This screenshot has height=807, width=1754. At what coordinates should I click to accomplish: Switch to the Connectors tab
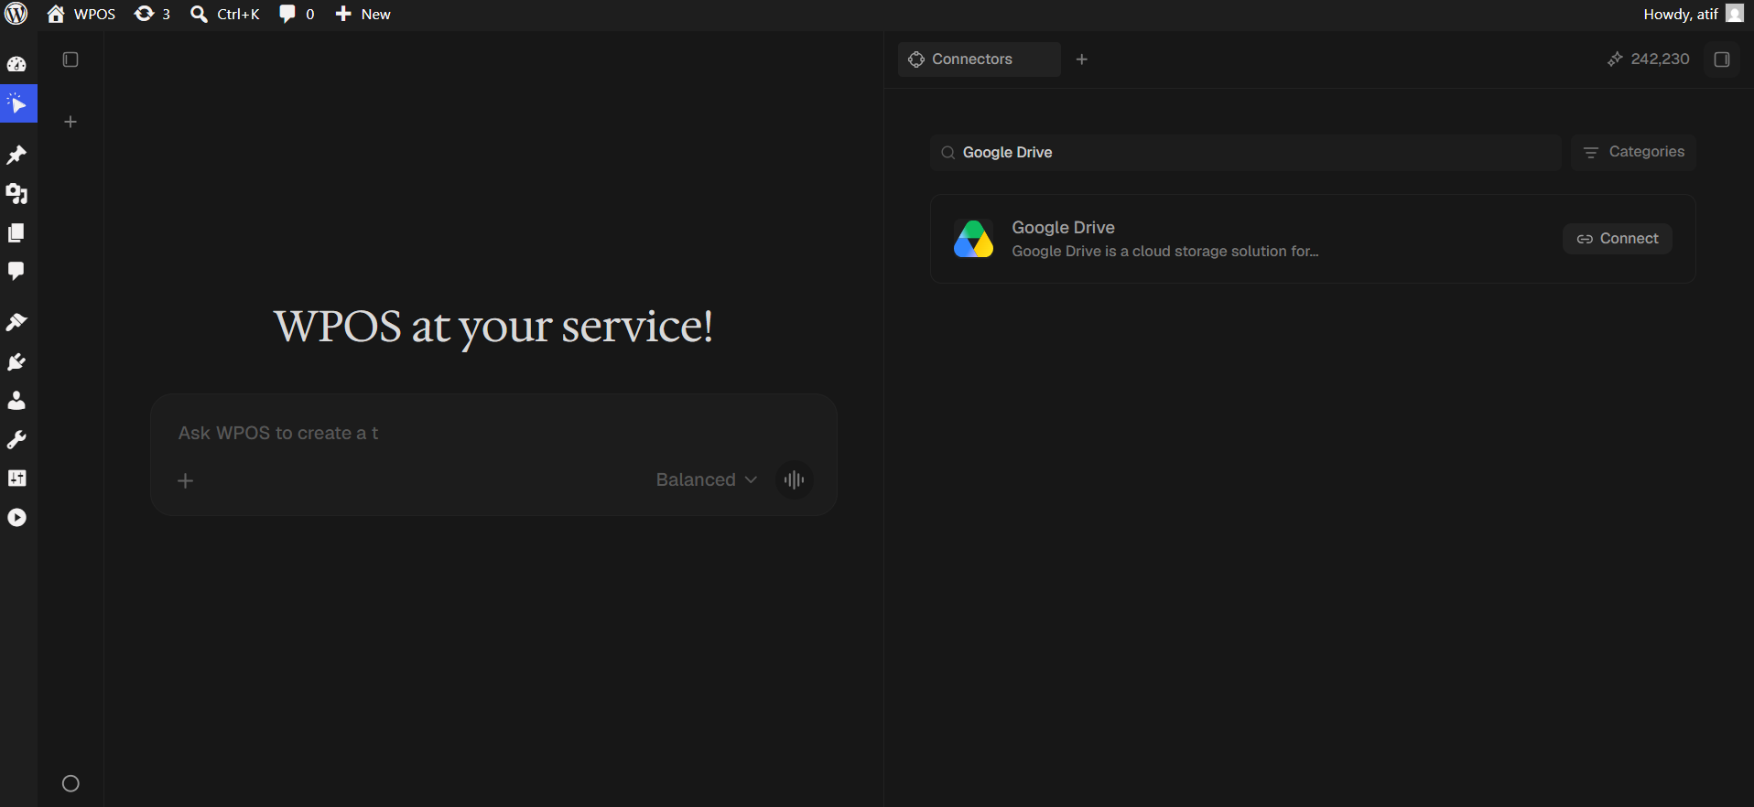[x=979, y=59]
